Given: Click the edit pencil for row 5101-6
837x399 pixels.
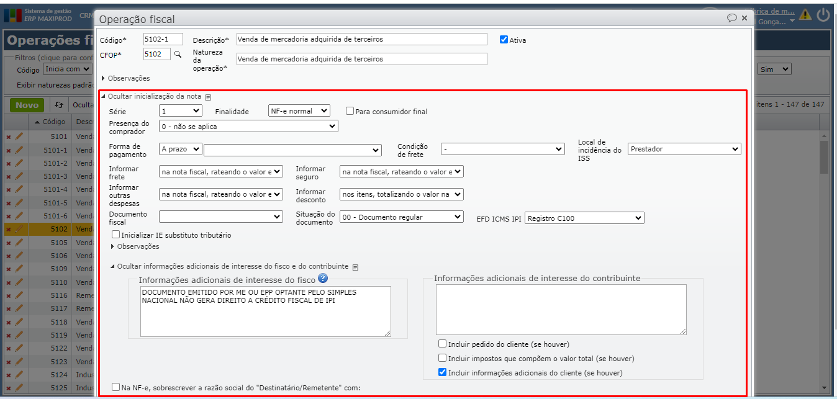Looking at the screenshot, I should 19,215.
